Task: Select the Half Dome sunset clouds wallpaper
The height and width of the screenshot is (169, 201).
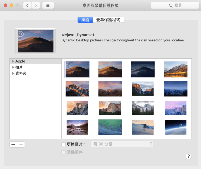Action: click(77, 108)
